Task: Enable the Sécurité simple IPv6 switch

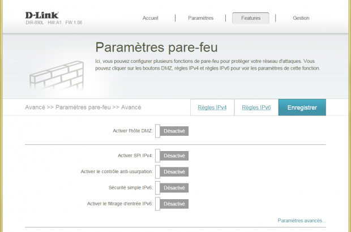Action: point(172,187)
